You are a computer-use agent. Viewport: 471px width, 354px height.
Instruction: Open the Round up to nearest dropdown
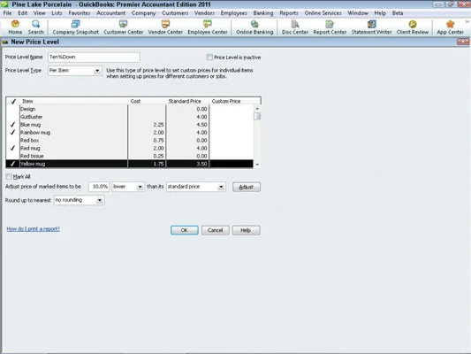(x=100, y=200)
